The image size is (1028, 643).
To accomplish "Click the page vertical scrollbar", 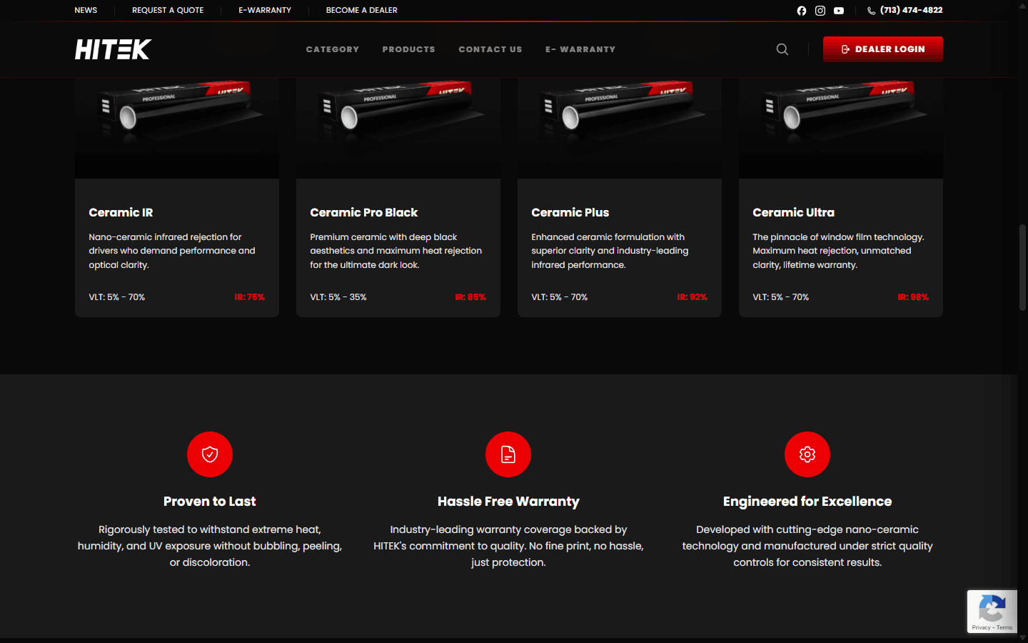I will pyautogui.click(x=1022, y=267).
